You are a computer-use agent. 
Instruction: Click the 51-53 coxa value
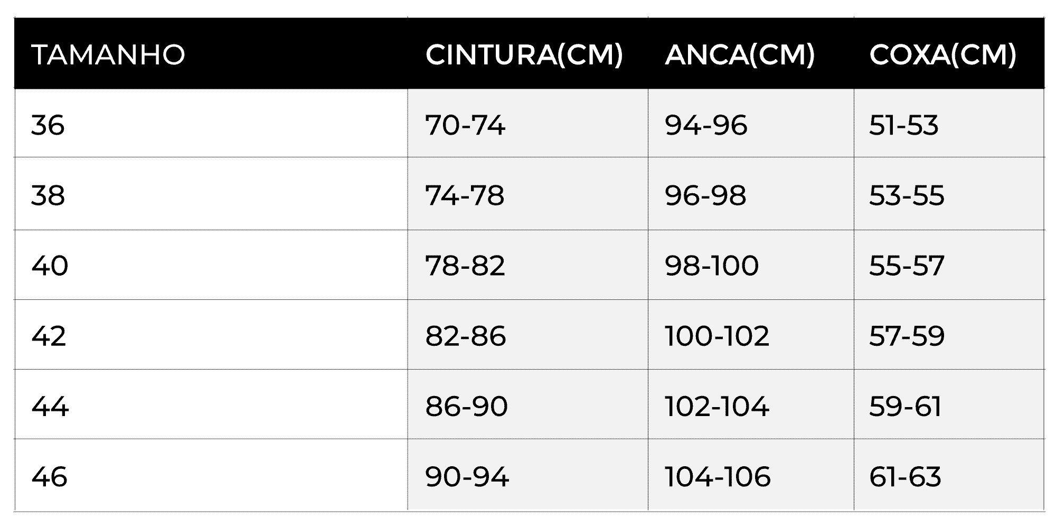(903, 126)
